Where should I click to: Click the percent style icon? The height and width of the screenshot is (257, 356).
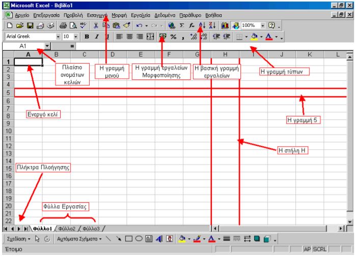tap(173, 37)
